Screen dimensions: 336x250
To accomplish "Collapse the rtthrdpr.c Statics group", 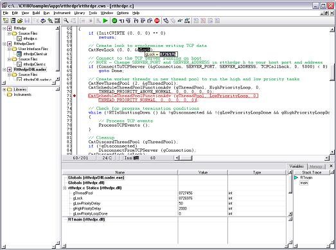I will [x=64, y=188].
